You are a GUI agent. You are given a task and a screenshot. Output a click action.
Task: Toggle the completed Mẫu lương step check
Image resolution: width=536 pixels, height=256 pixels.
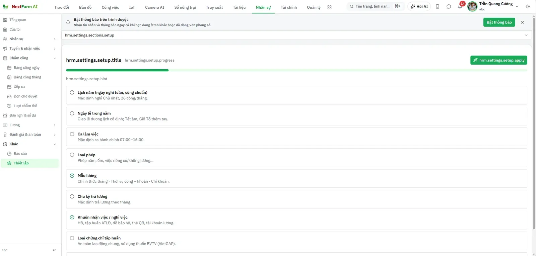72,175
